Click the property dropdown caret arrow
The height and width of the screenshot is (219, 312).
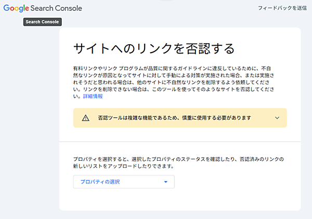165,182
